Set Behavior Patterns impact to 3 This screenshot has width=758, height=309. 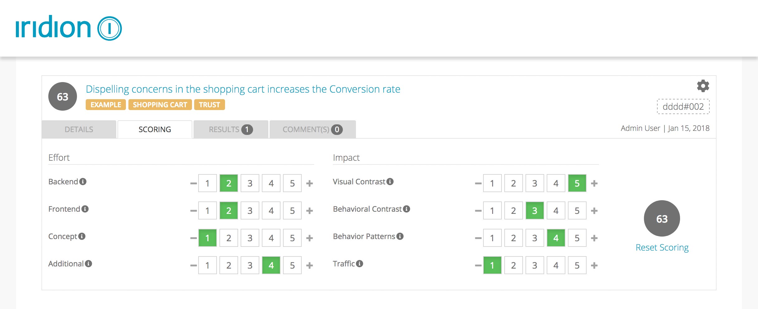(x=535, y=238)
